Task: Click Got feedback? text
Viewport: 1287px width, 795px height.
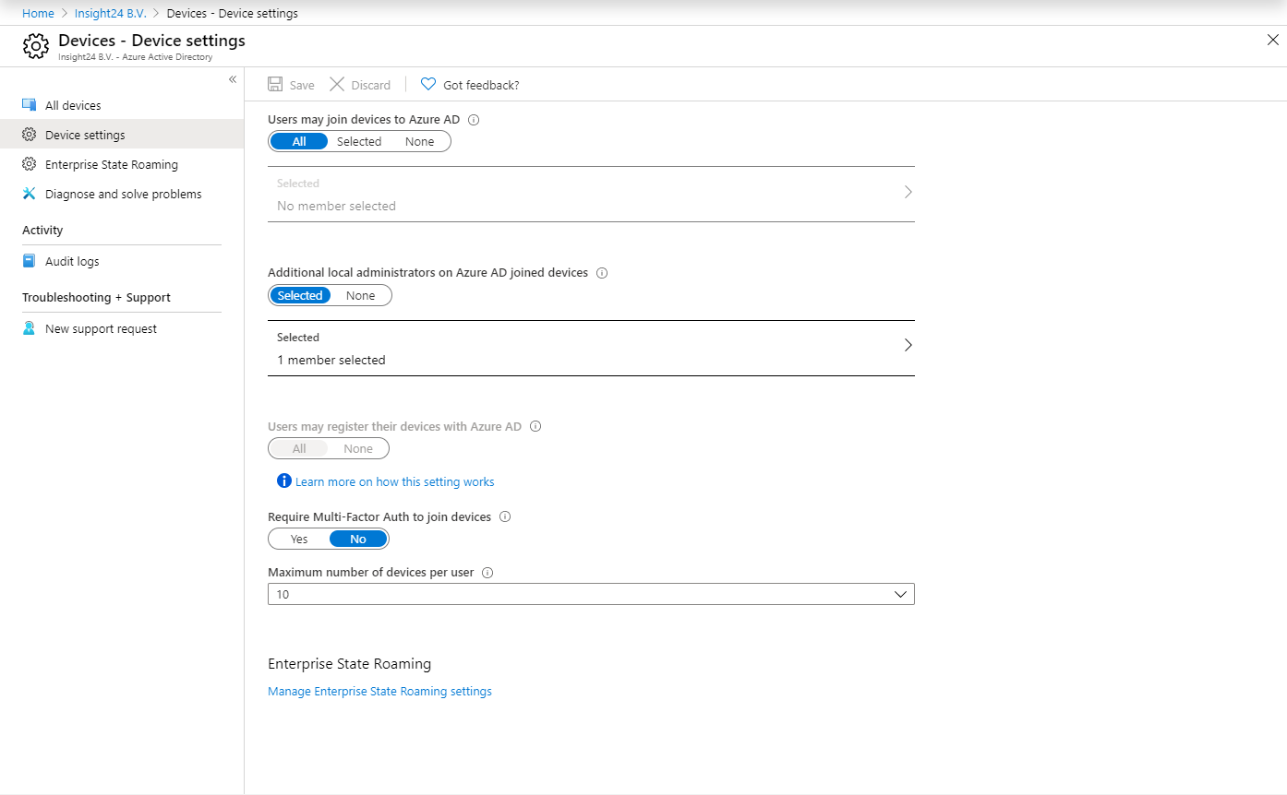Action: tap(481, 85)
